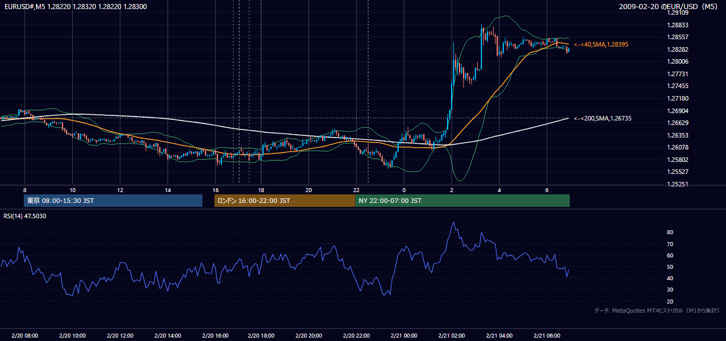
Task: Click price axis value 1.27731
Action: (678, 74)
